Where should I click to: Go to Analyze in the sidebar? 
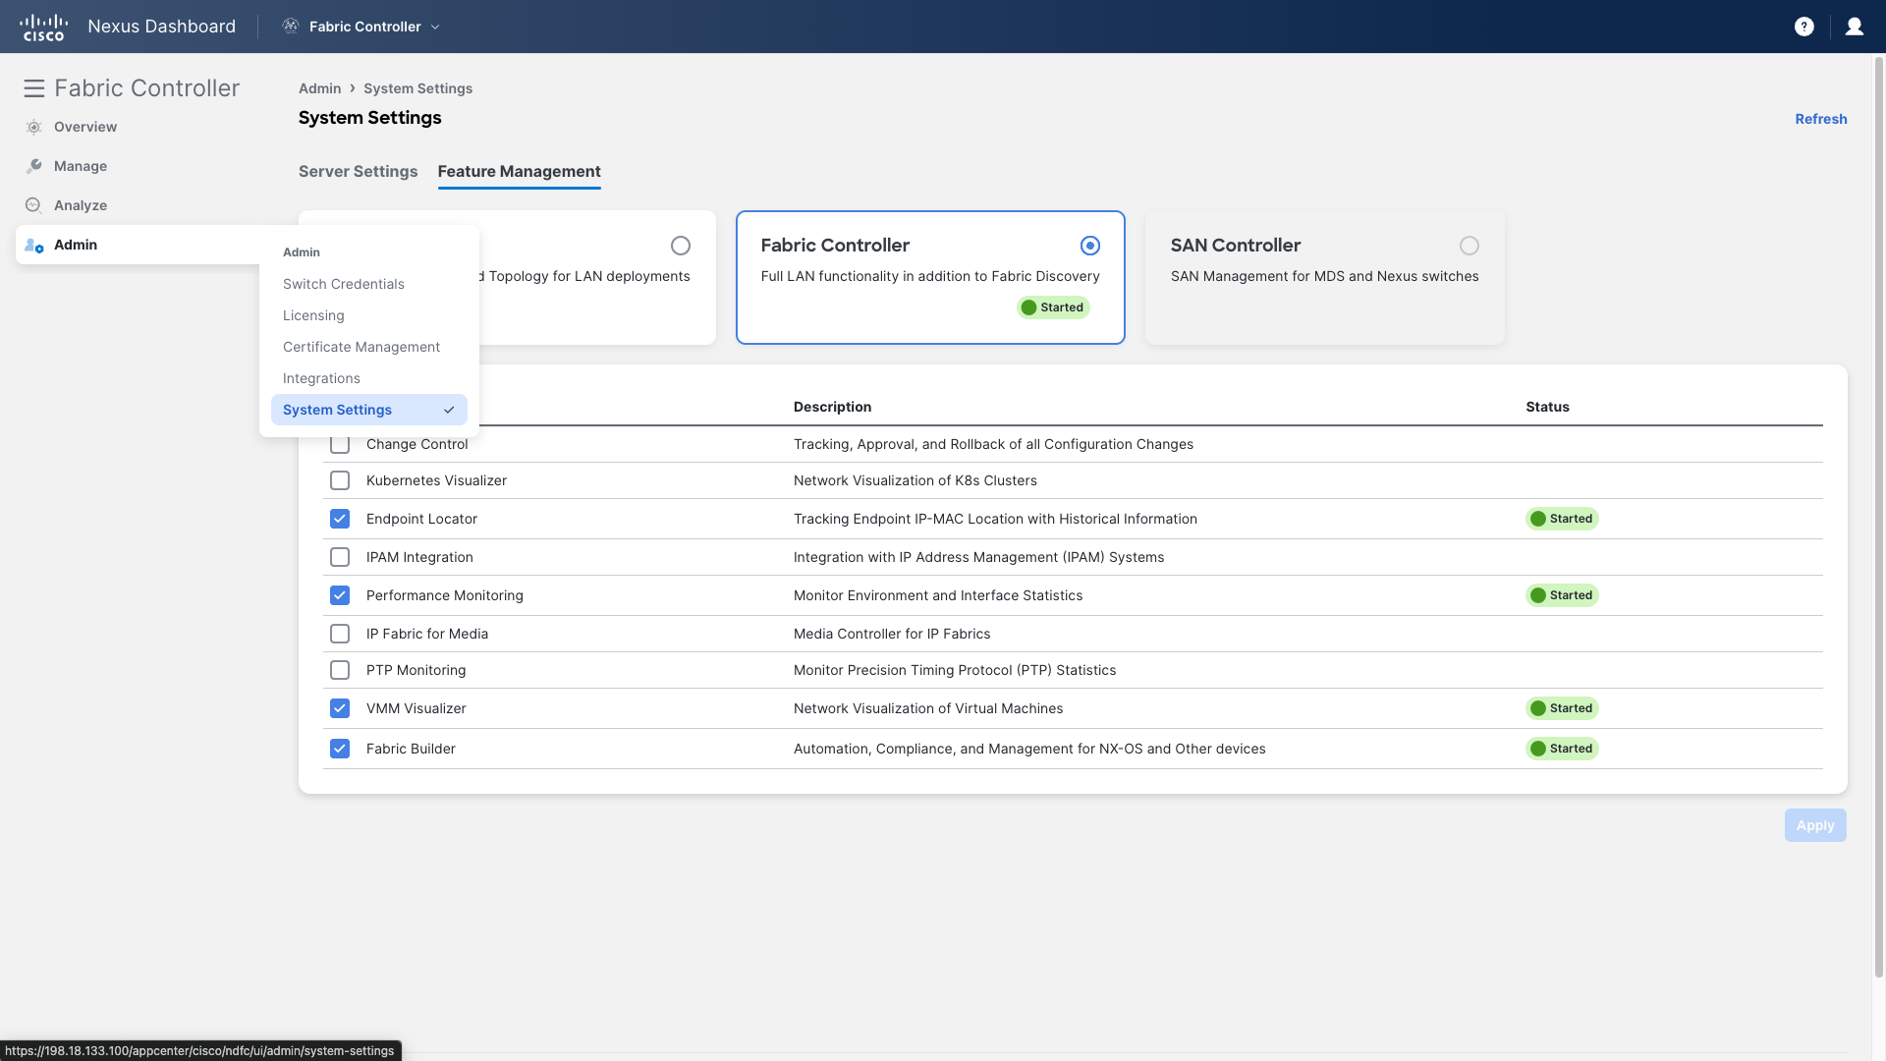tap(81, 205)
